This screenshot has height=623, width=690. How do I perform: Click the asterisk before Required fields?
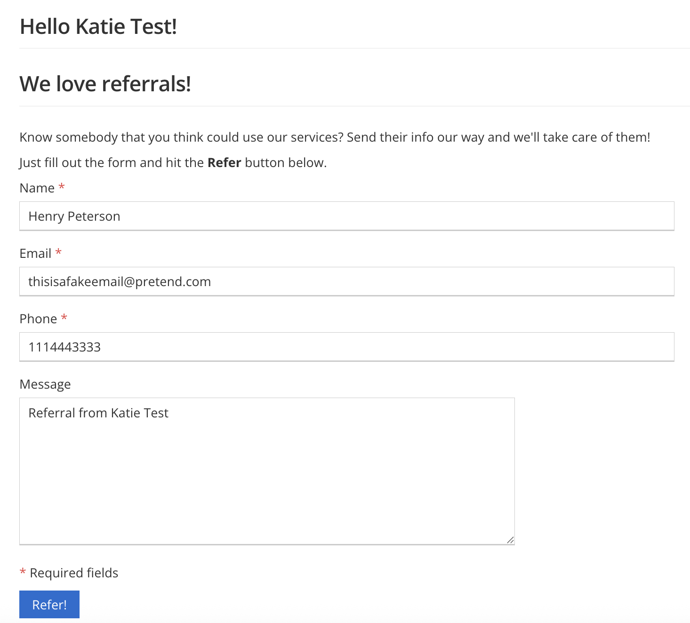[23, 572]
